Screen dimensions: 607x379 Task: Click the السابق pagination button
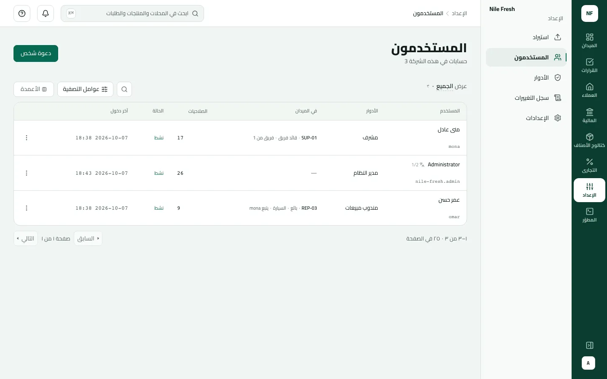(x=88, y=238)
